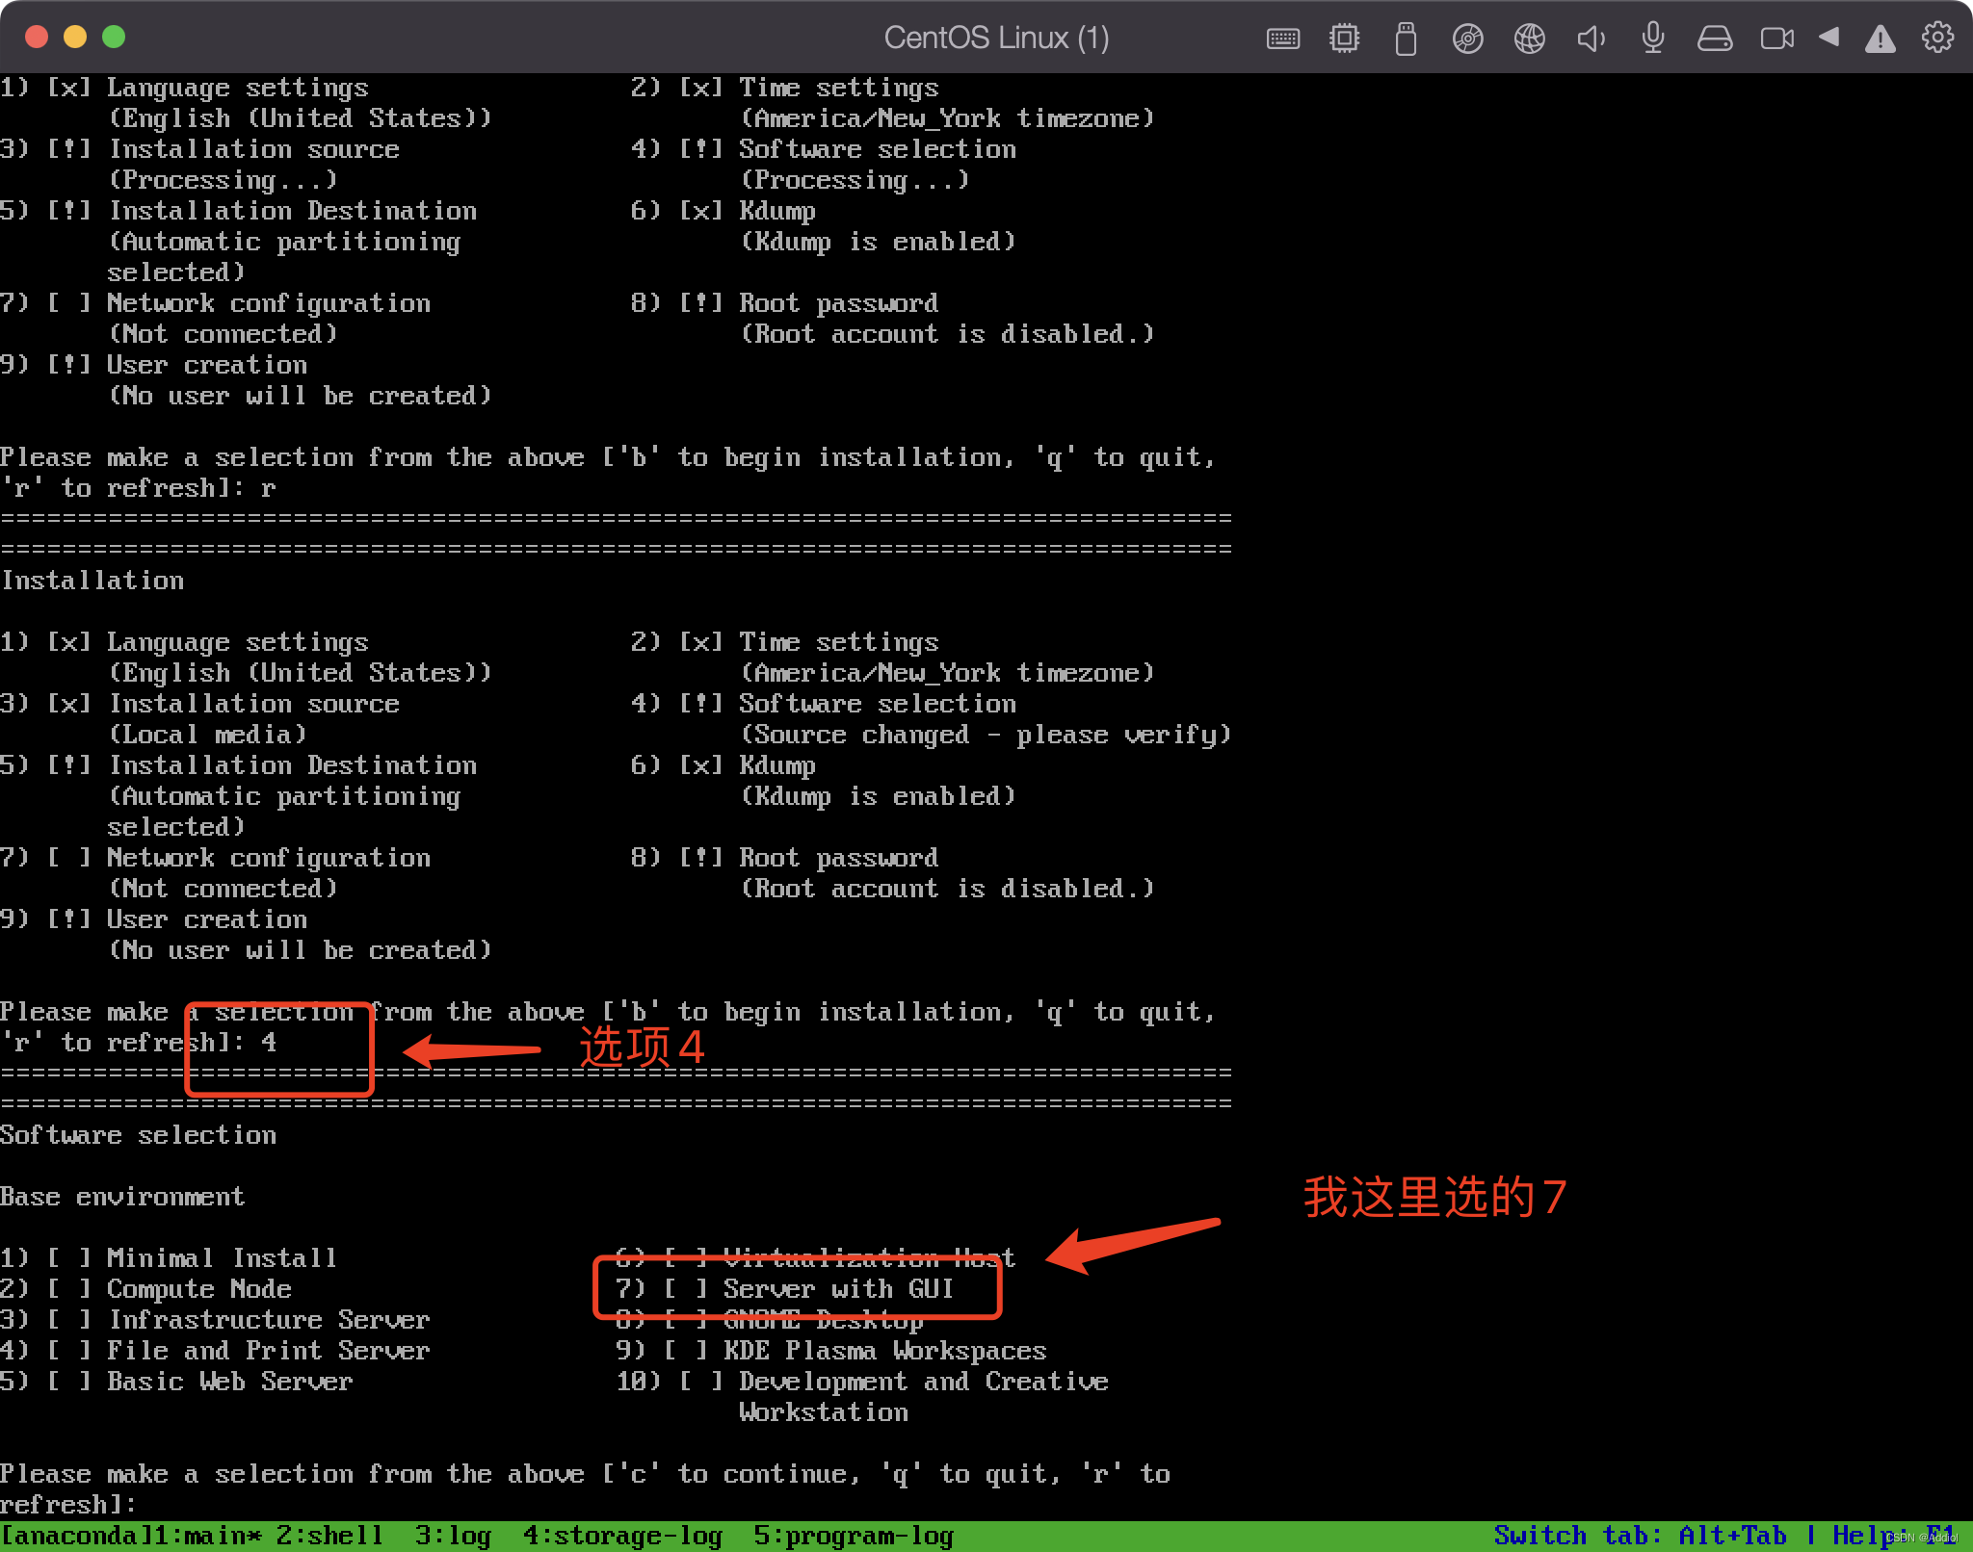Click the keyboard icon in VM toolbar
Image resolution: width=1973 pixels, height=1552 pixels.
point(1282,39)
